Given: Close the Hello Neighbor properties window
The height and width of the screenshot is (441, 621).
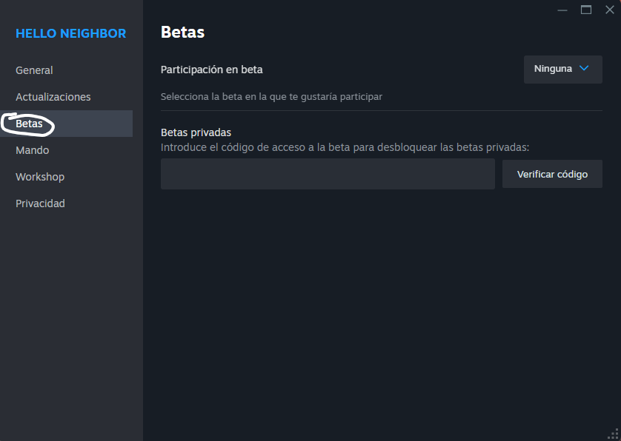Looking at the screenshot, I should [609, 10].
